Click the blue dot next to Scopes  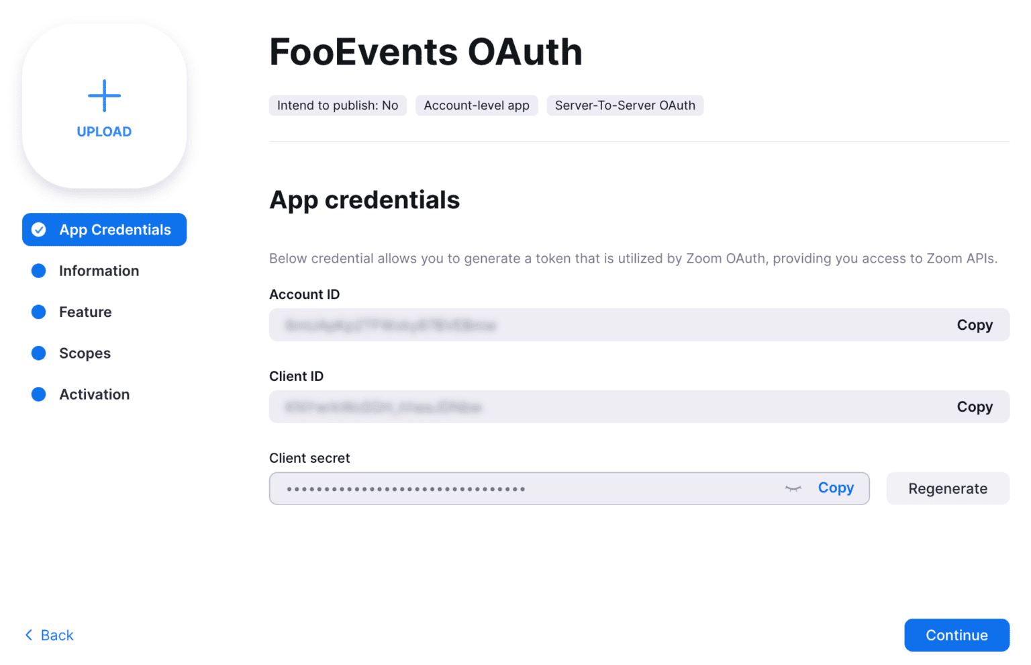click(38, 353)
